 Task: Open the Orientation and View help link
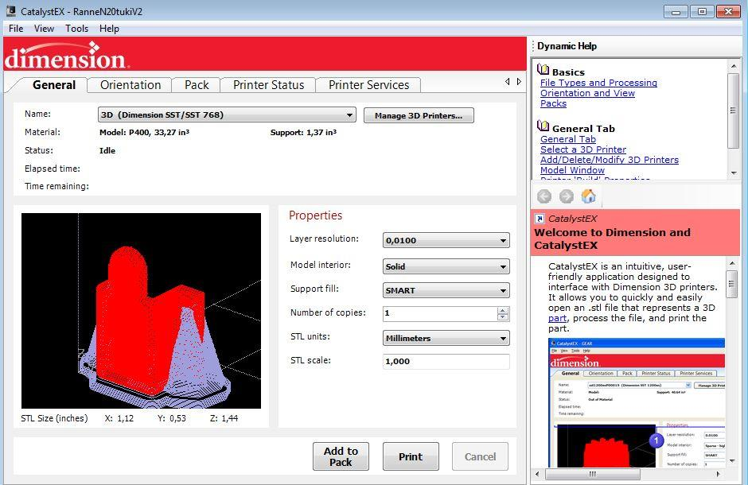[x=588, y=93]
